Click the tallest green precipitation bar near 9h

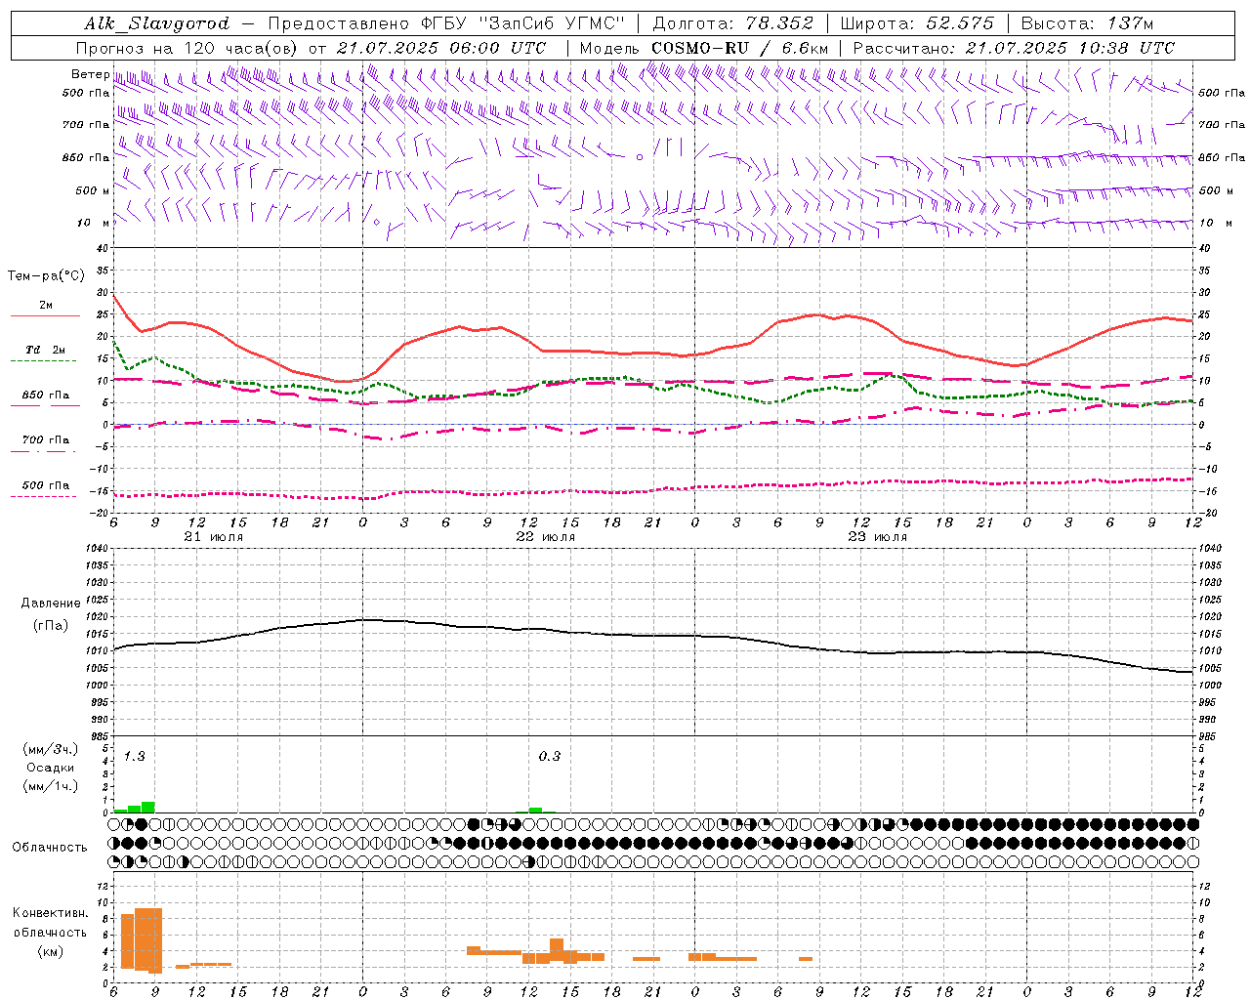pos(148,807)
